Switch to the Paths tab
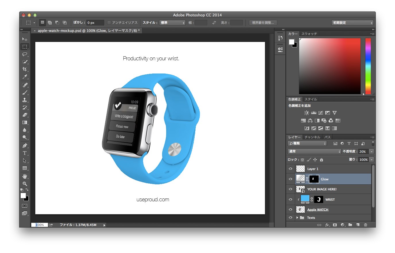Viewport: 395px width, 253px height. point(328,137)
